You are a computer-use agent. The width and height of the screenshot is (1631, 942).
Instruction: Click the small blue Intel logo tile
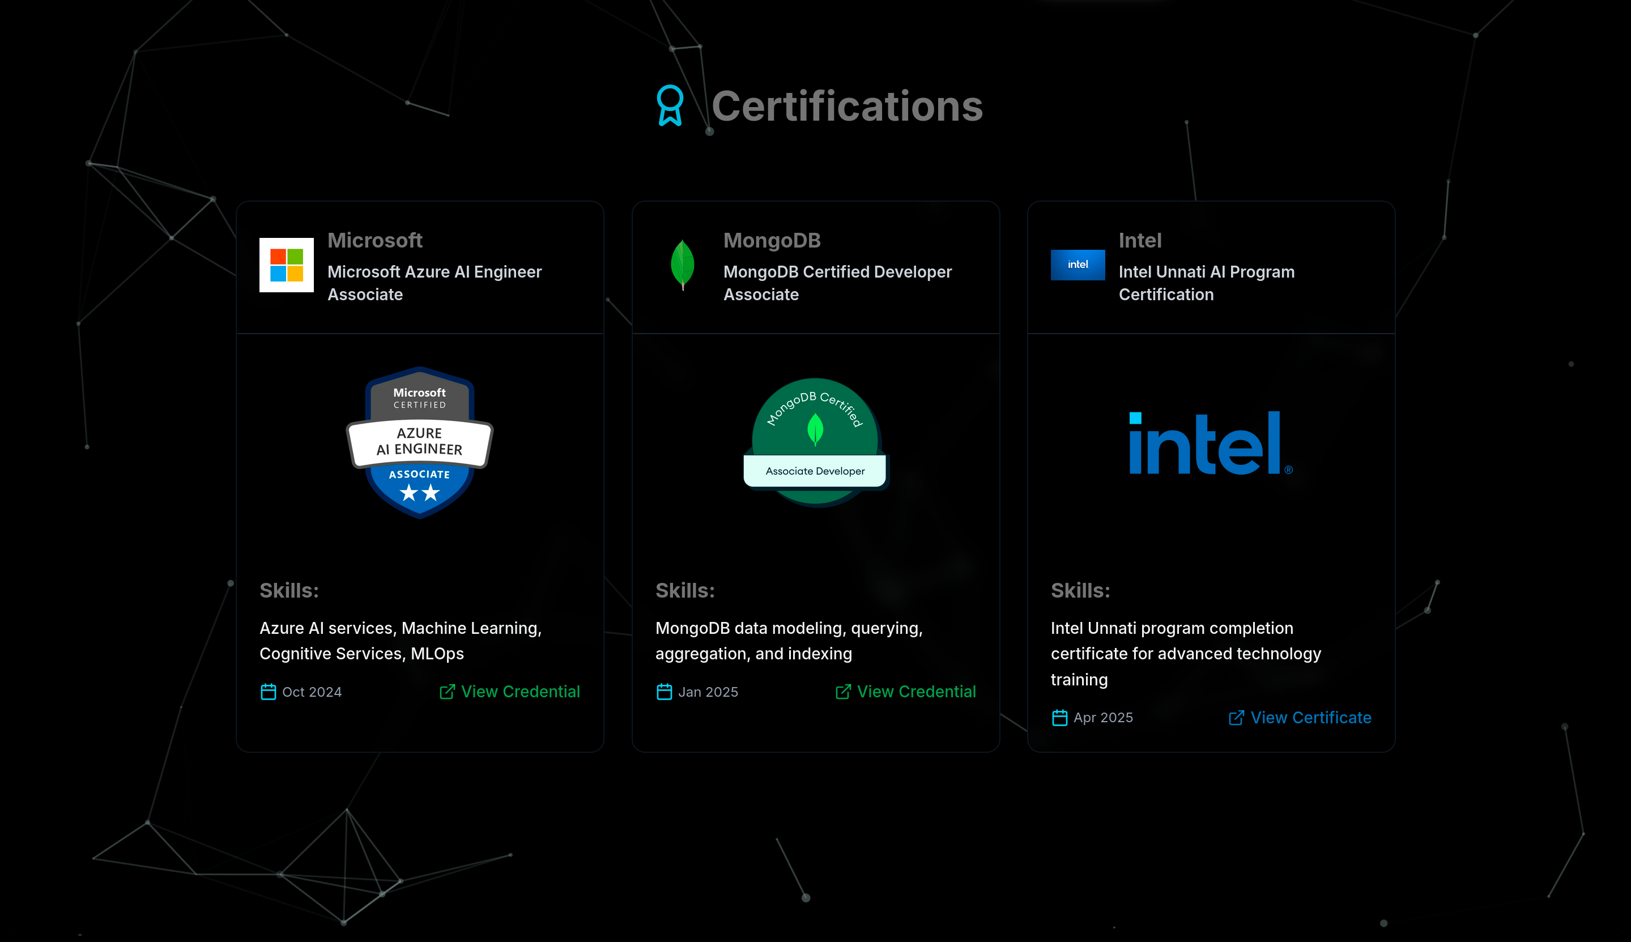pos(1077,265)
